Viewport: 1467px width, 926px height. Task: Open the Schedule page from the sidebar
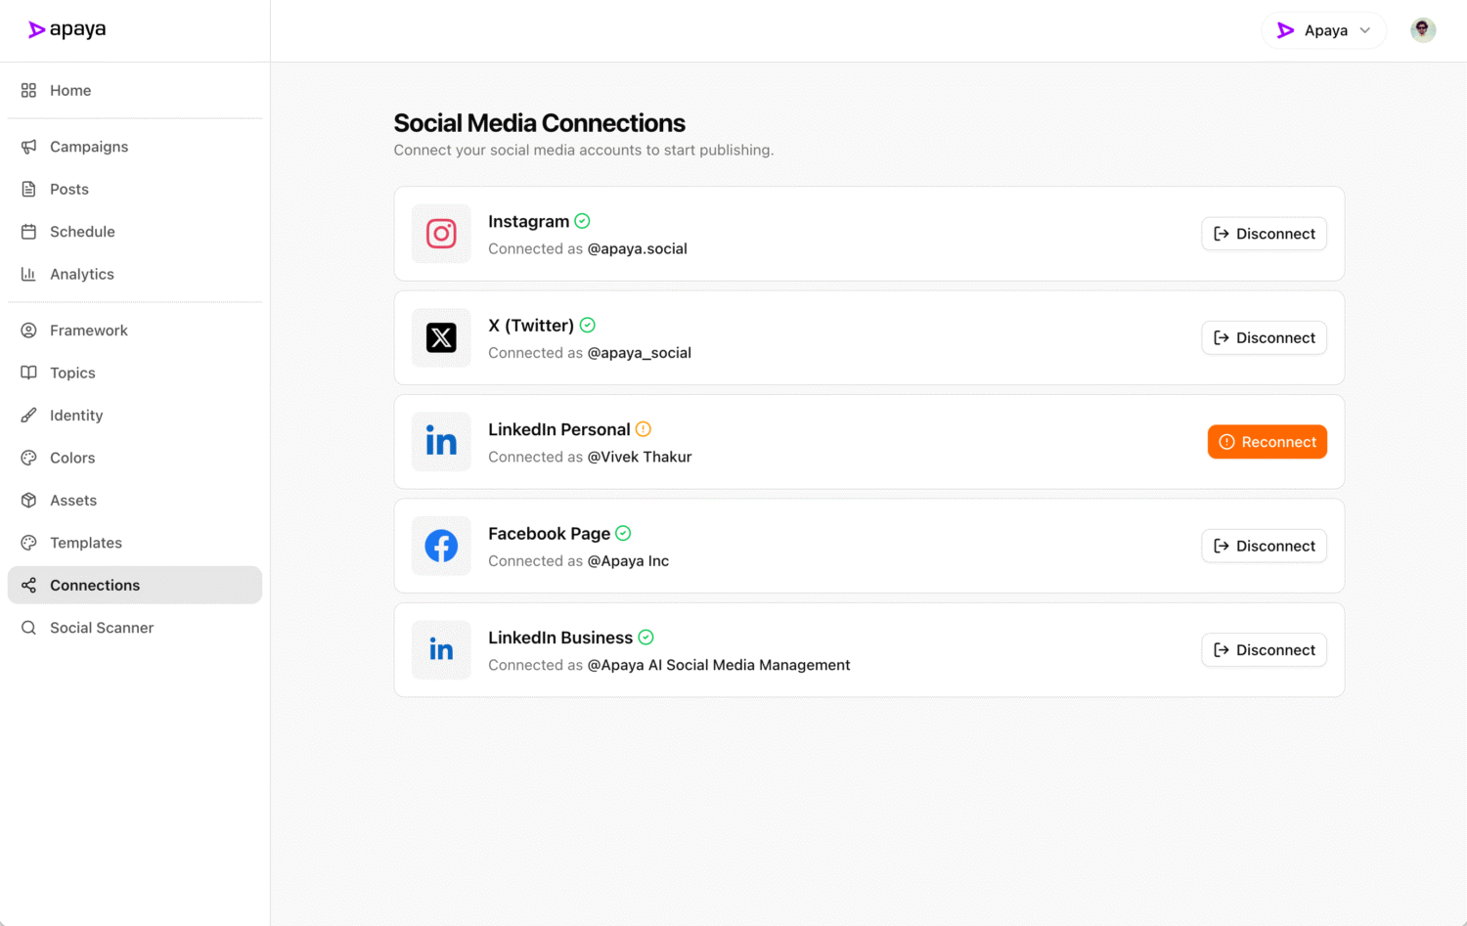pos(82,232)
